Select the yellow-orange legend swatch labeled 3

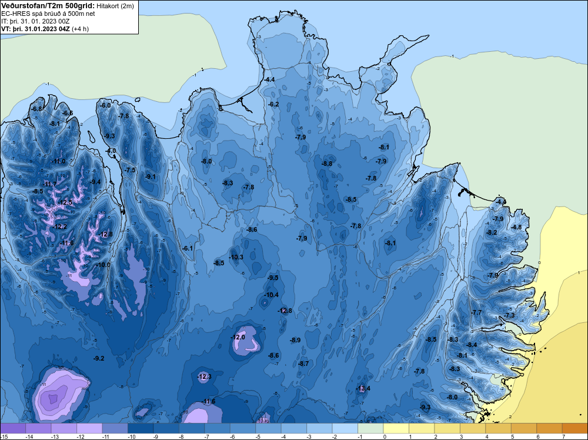coord(473,428)
